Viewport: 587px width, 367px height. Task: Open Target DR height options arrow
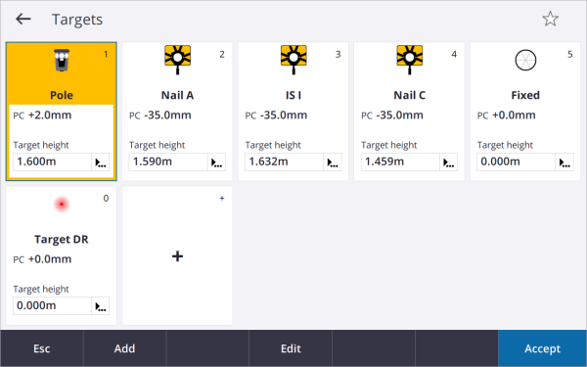(x=101, y=306)
